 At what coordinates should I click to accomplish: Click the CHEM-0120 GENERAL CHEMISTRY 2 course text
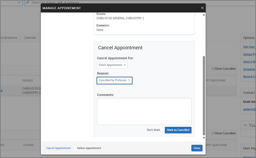(x=120, y=18)
